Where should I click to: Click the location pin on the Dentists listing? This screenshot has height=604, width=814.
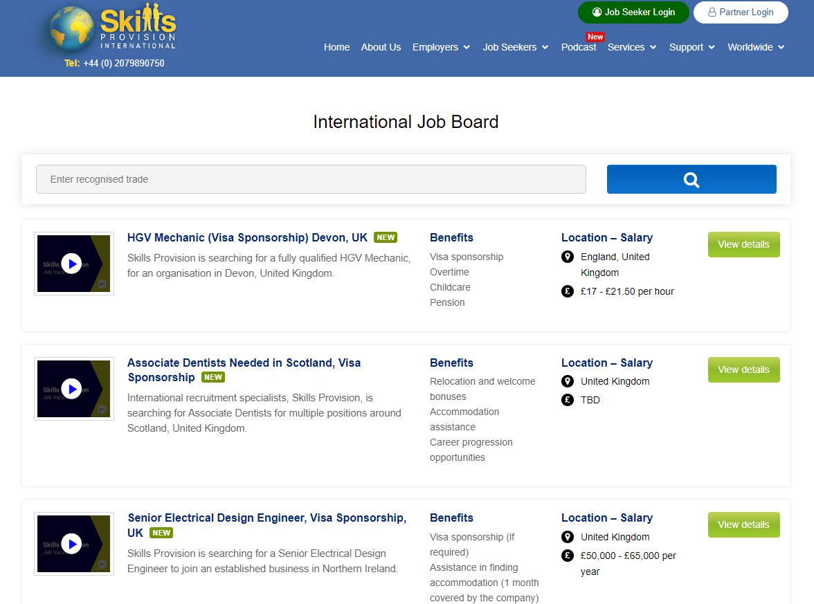coord(568,381)
